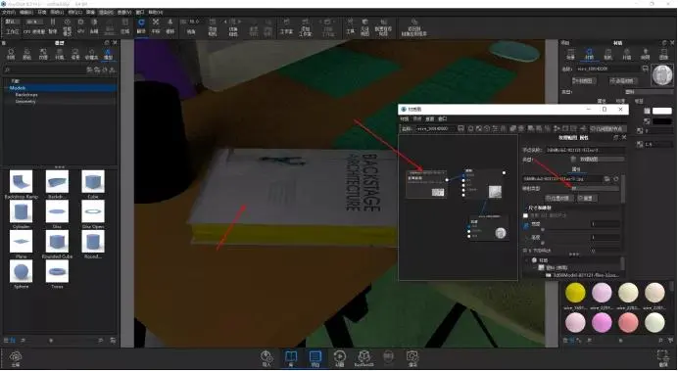This screenshot has height=371, width=678.
Task: Switch to the Models tab in library panel
Action: pos(108,54)
